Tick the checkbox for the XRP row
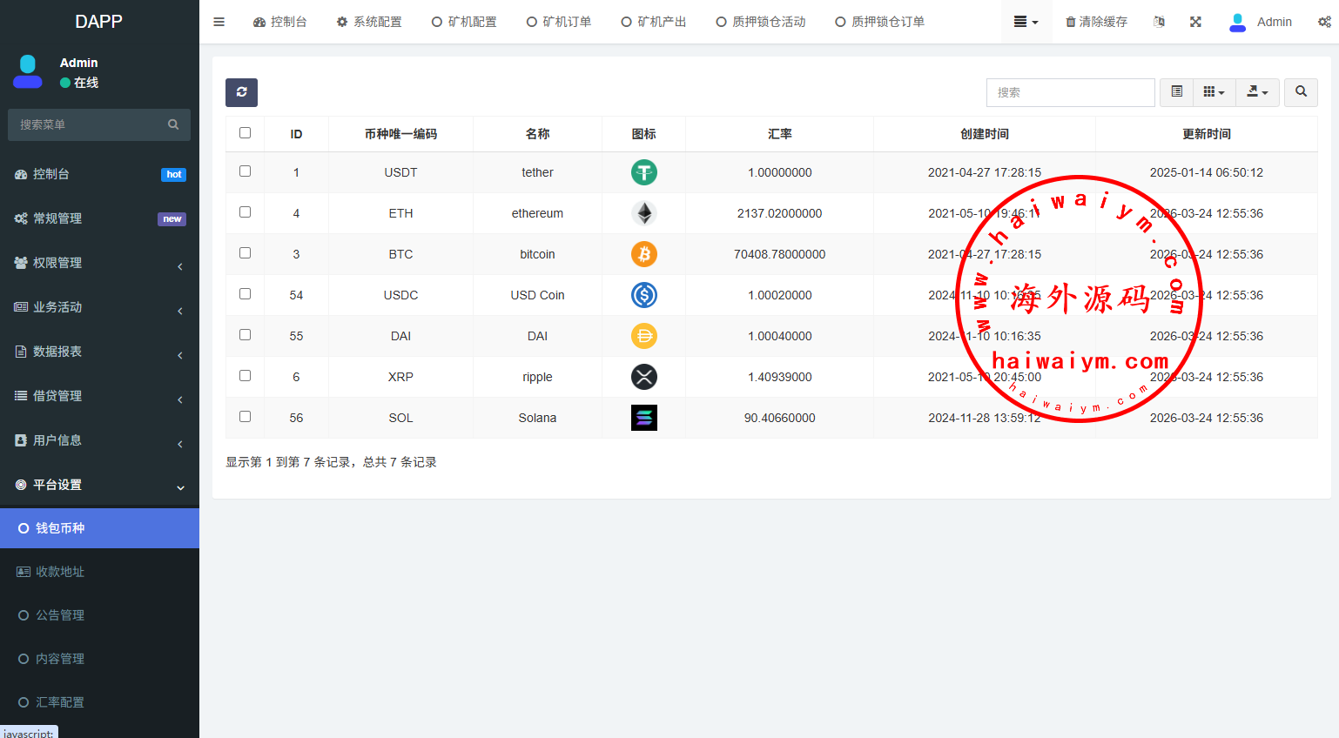The width and height of the screenshot is (1339, 738). (245, 376)
